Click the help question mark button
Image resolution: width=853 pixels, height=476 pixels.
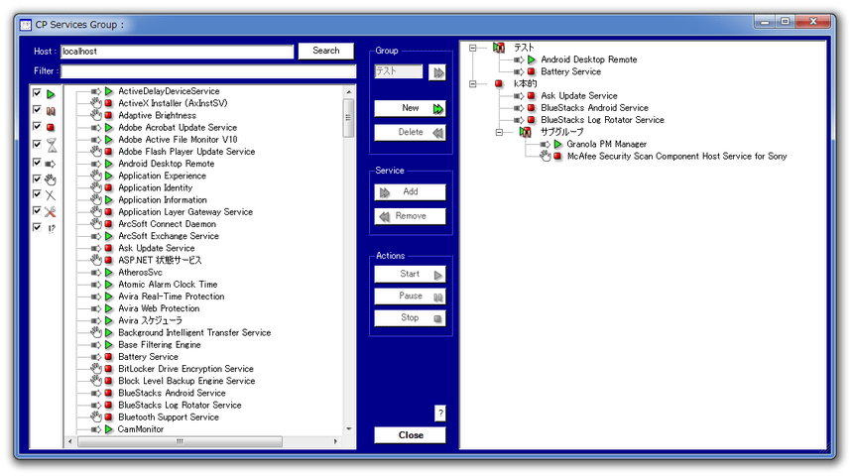[440, 413]
